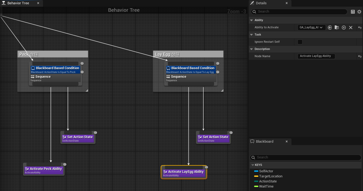Clear the Ability to Activate value
This screenshot has width=363, height=191.
pyautogui.click(x=351, y=28)
